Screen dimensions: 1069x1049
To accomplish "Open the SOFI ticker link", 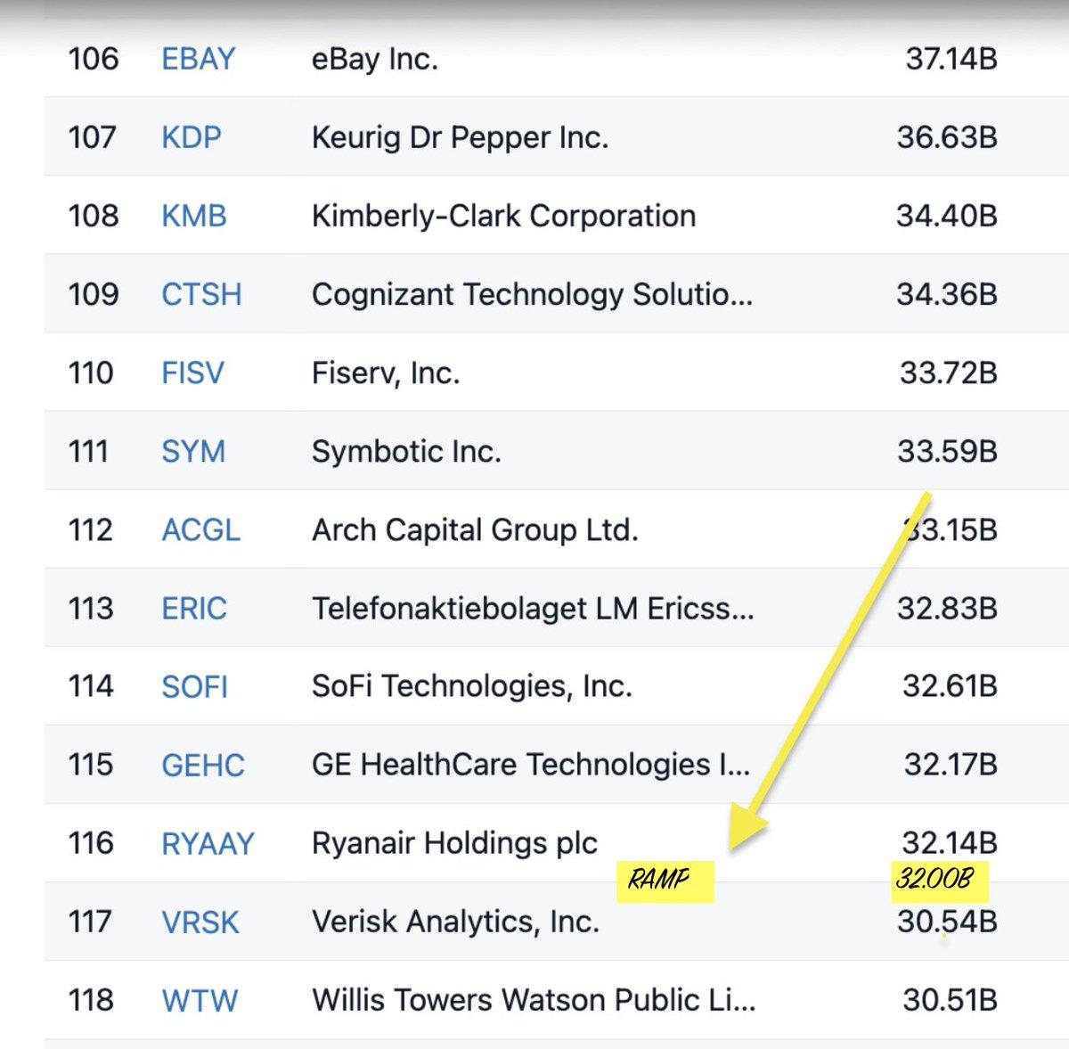I will click(x=194, y=686).
